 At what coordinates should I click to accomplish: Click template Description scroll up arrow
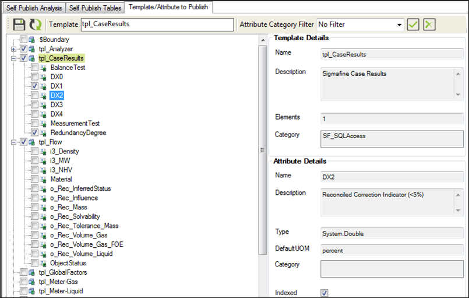[x=458, y=73]
